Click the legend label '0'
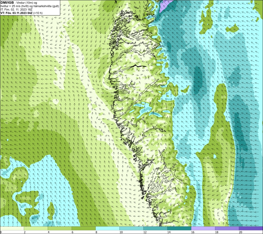Viewport: 263px width, 234px height. tap(1, 232)
